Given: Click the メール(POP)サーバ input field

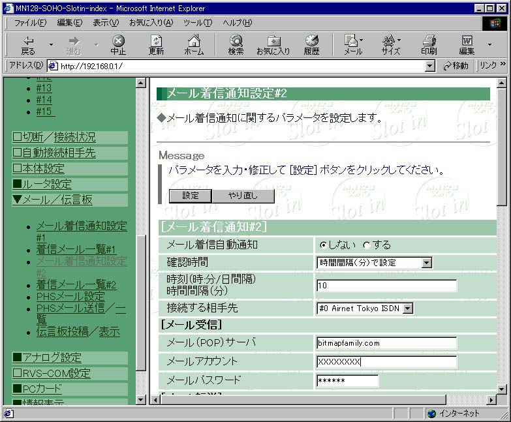Looking at the screenshot, I should pos(386,343).
